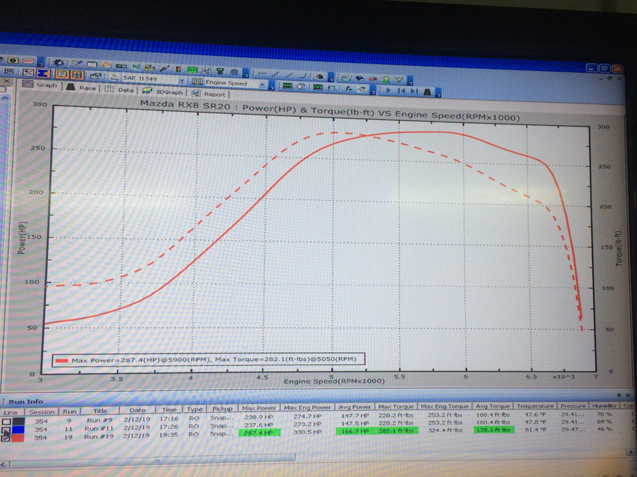Click the dark color swatch for Run #9
The height and width of the screenshot is (477, 637).
18,421
